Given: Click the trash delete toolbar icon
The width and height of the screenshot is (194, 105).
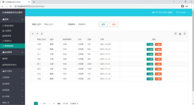Looking at the screenshot, I should click(42, 34).
